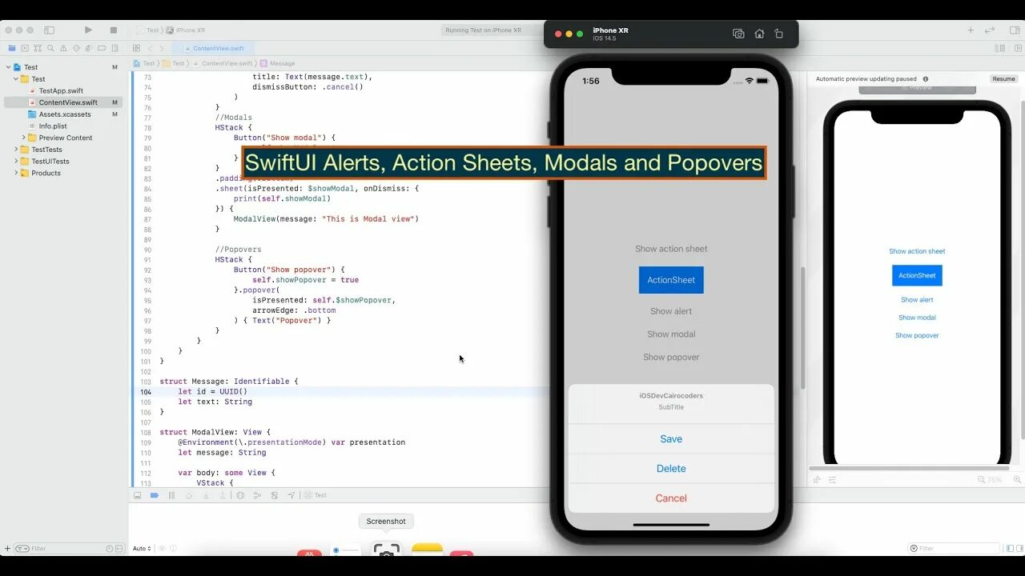
Task: Open the Test navigator diamond icon
Action: coord(77,48)
